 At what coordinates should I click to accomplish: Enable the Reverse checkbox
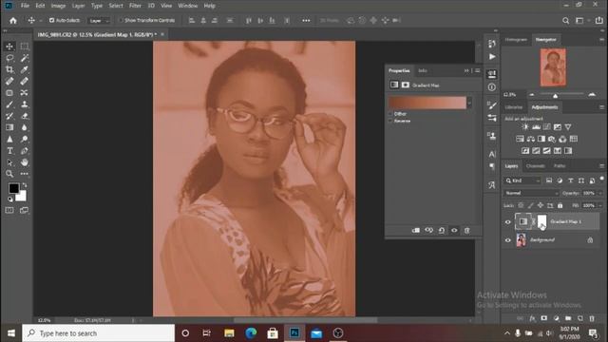click(x=390, y=121)
